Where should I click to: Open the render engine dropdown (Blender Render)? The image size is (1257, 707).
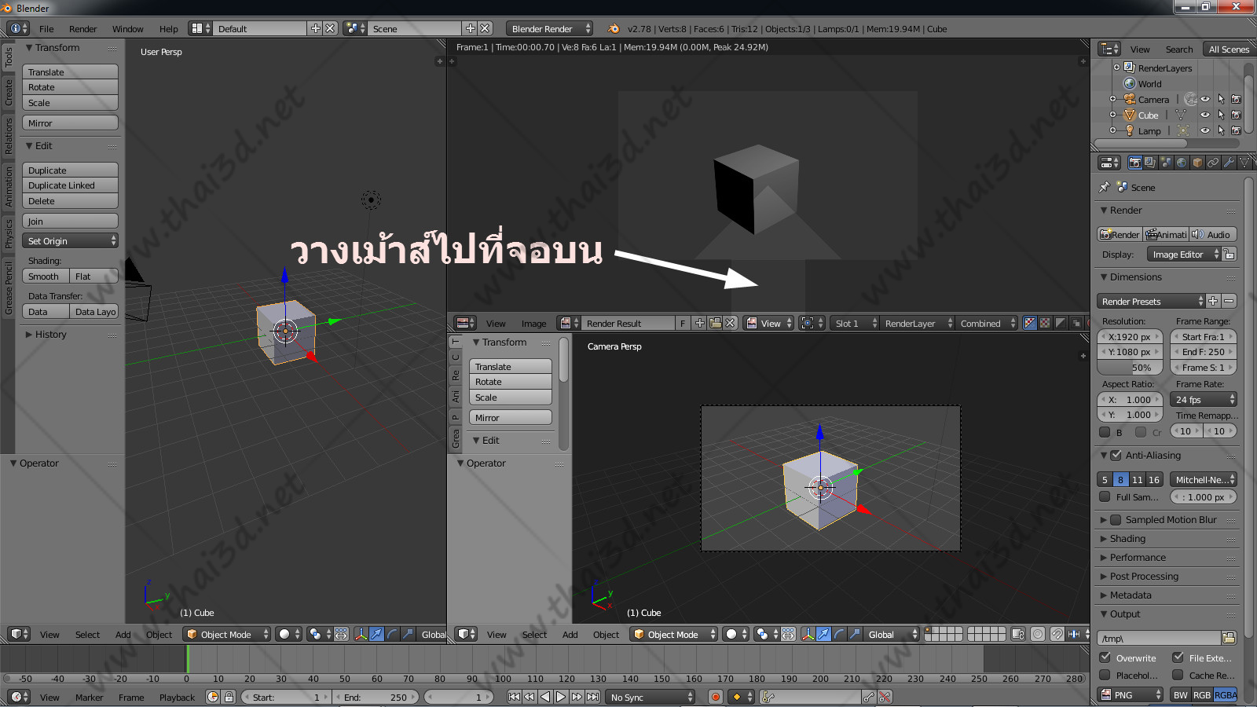click(549, 29)
